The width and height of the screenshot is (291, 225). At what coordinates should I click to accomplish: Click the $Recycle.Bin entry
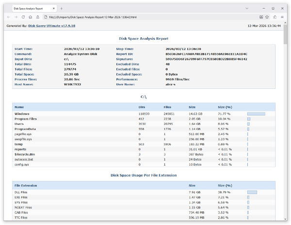coord(25,154)
